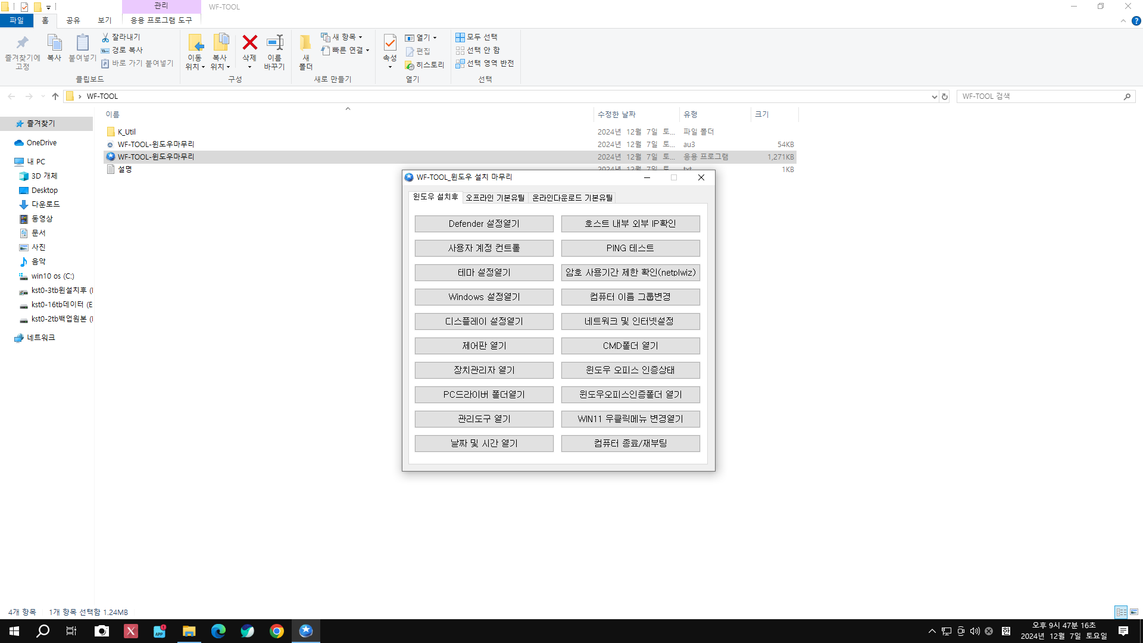This screenshot has width=1143, height=643.
Task: Click the Cut (잘라내기) scissors command
Action: 121,37
